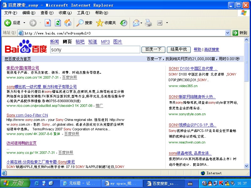
Task: Launch Internet Explorer from quick launch
Action: (x=37, y=183)
